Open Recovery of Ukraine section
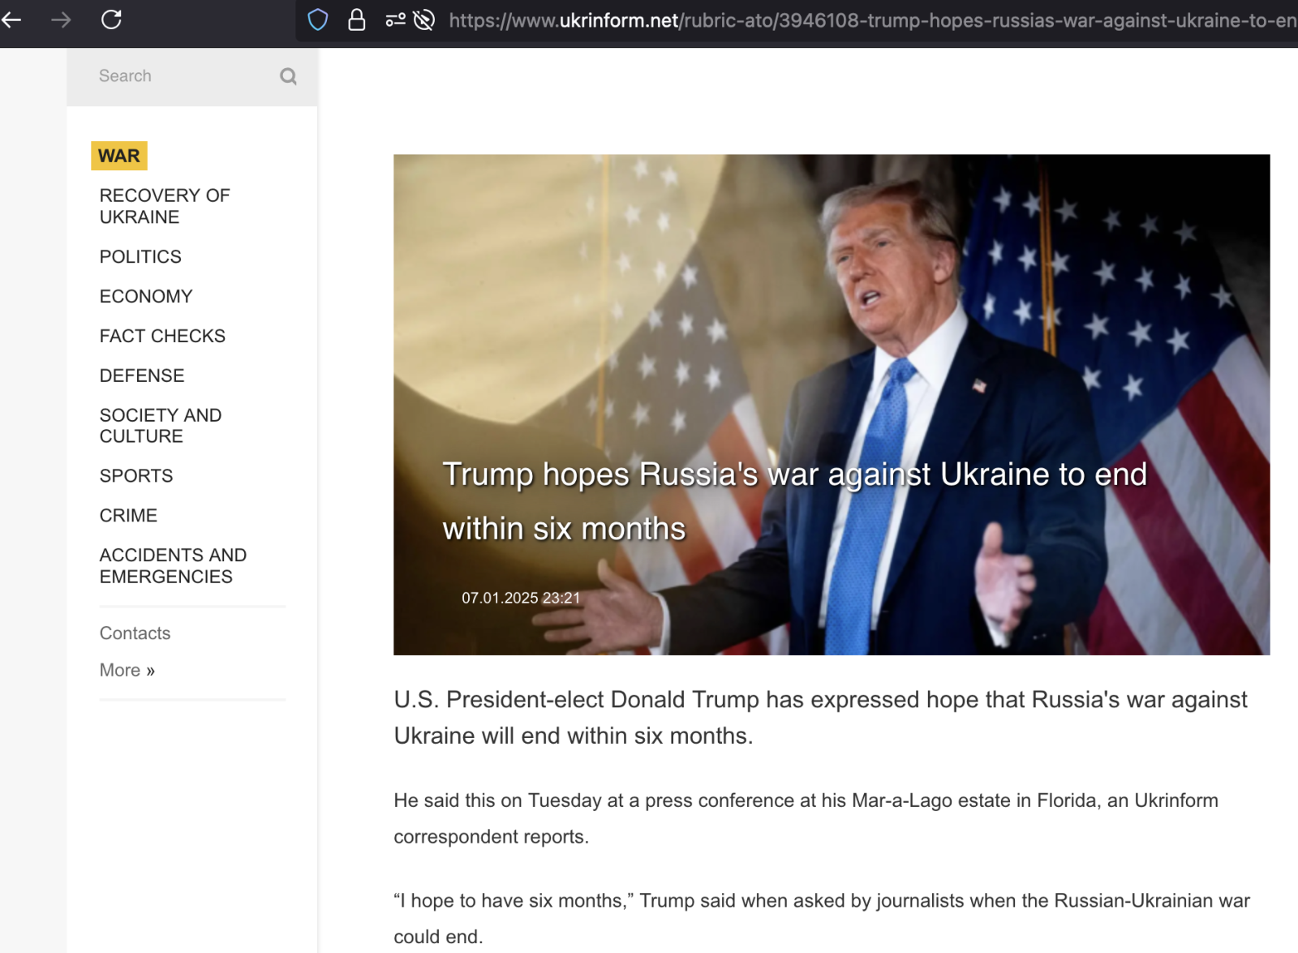The height and width of the screenshot is (953, 1298). (165, 206)
